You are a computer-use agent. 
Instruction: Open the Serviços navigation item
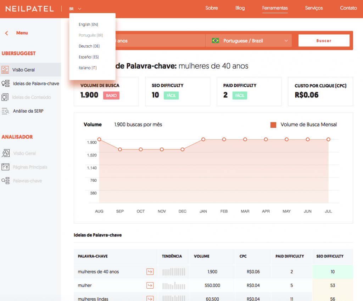coord(314,8)
